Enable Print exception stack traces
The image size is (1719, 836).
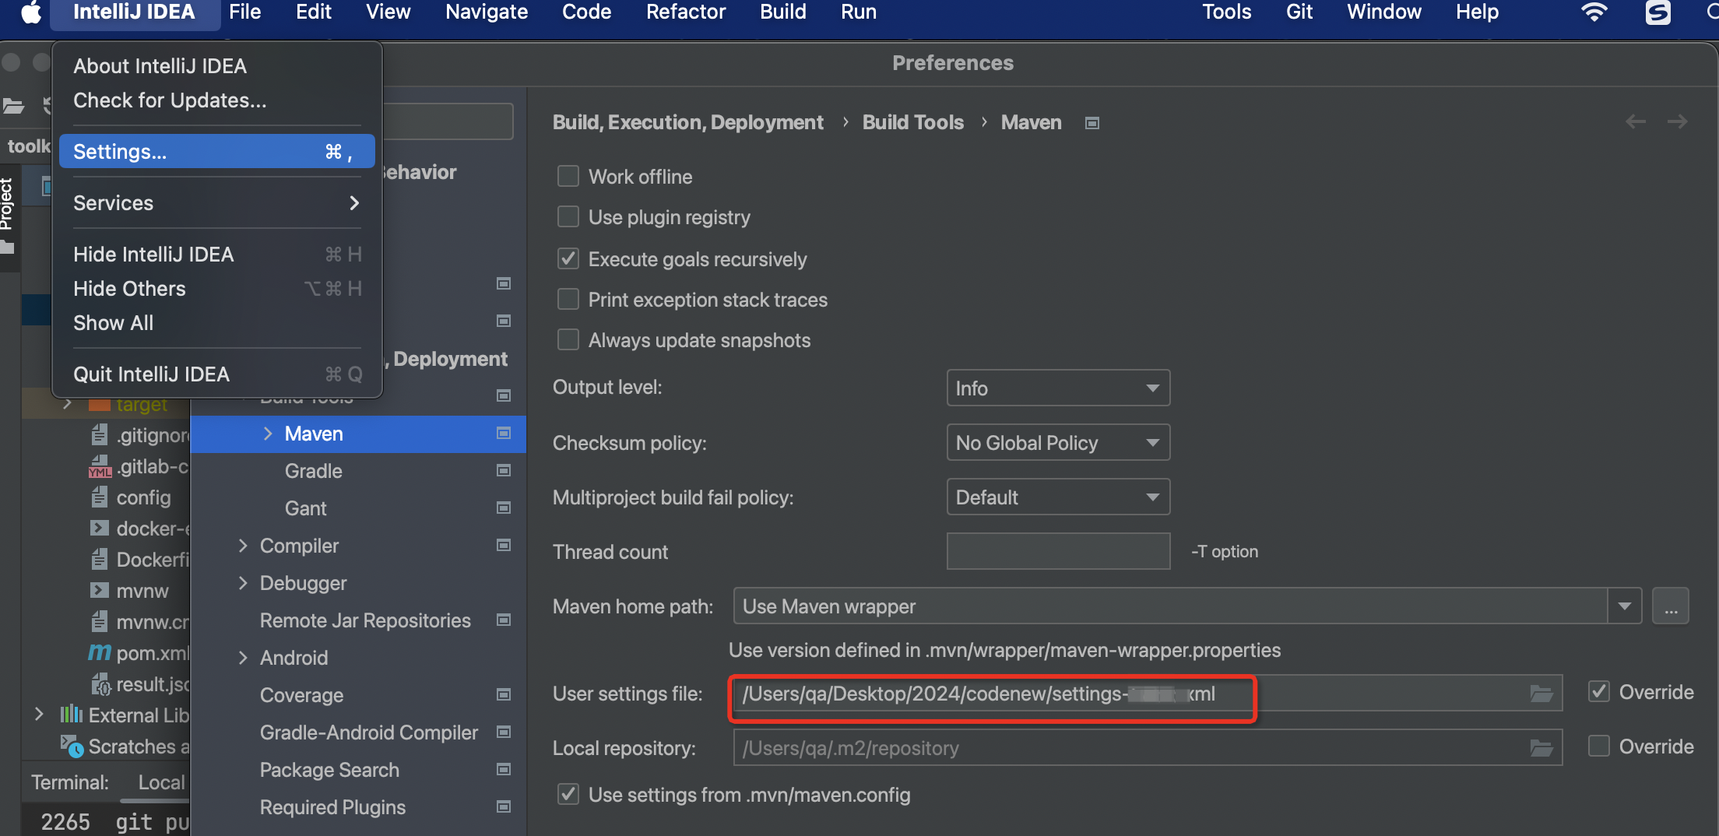[x=568, y=299]
